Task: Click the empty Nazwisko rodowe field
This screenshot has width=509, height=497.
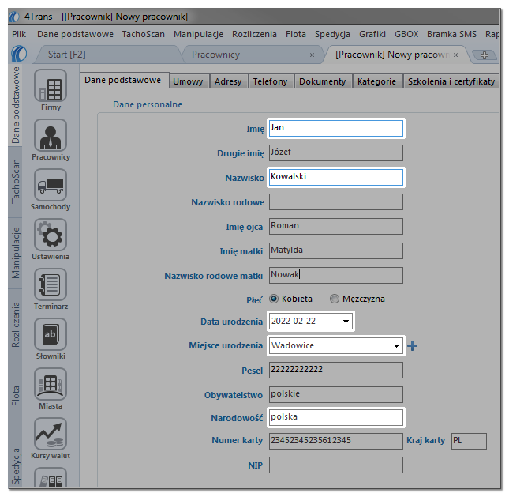Action: pyautogui.click(x=336, y=201)
